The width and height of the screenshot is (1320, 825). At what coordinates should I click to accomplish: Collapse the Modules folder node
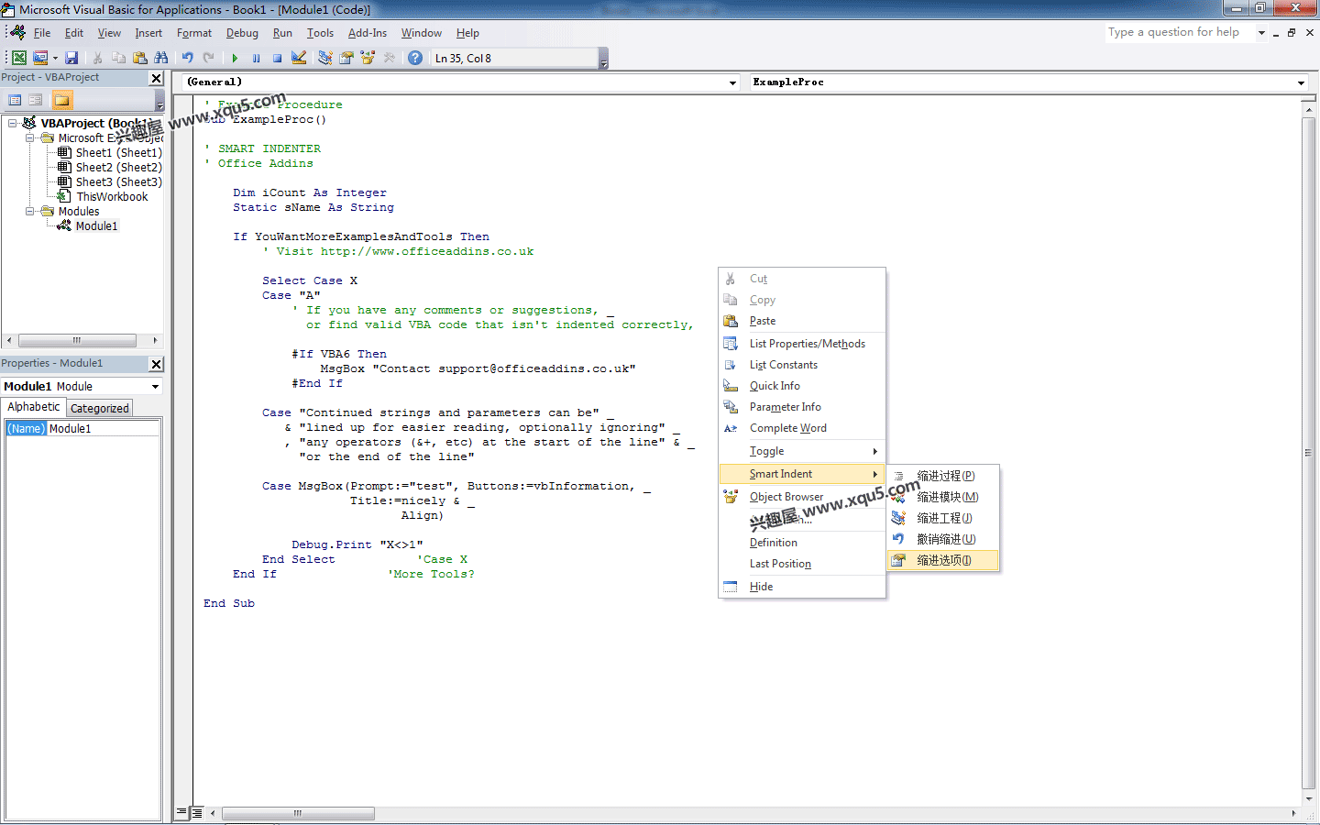pyautogui.click(x=30, y=211)
